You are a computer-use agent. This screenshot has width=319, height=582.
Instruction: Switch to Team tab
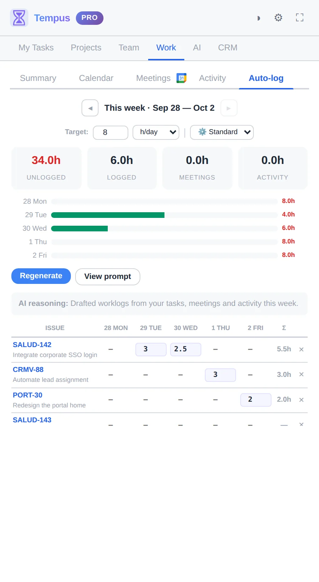point(129,48)
